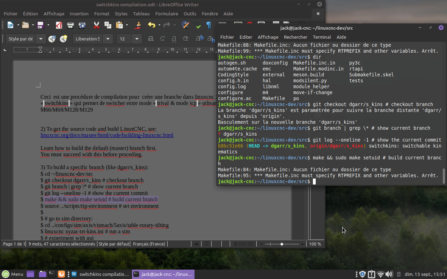Launch Firefox from the panel

point(61,274)
